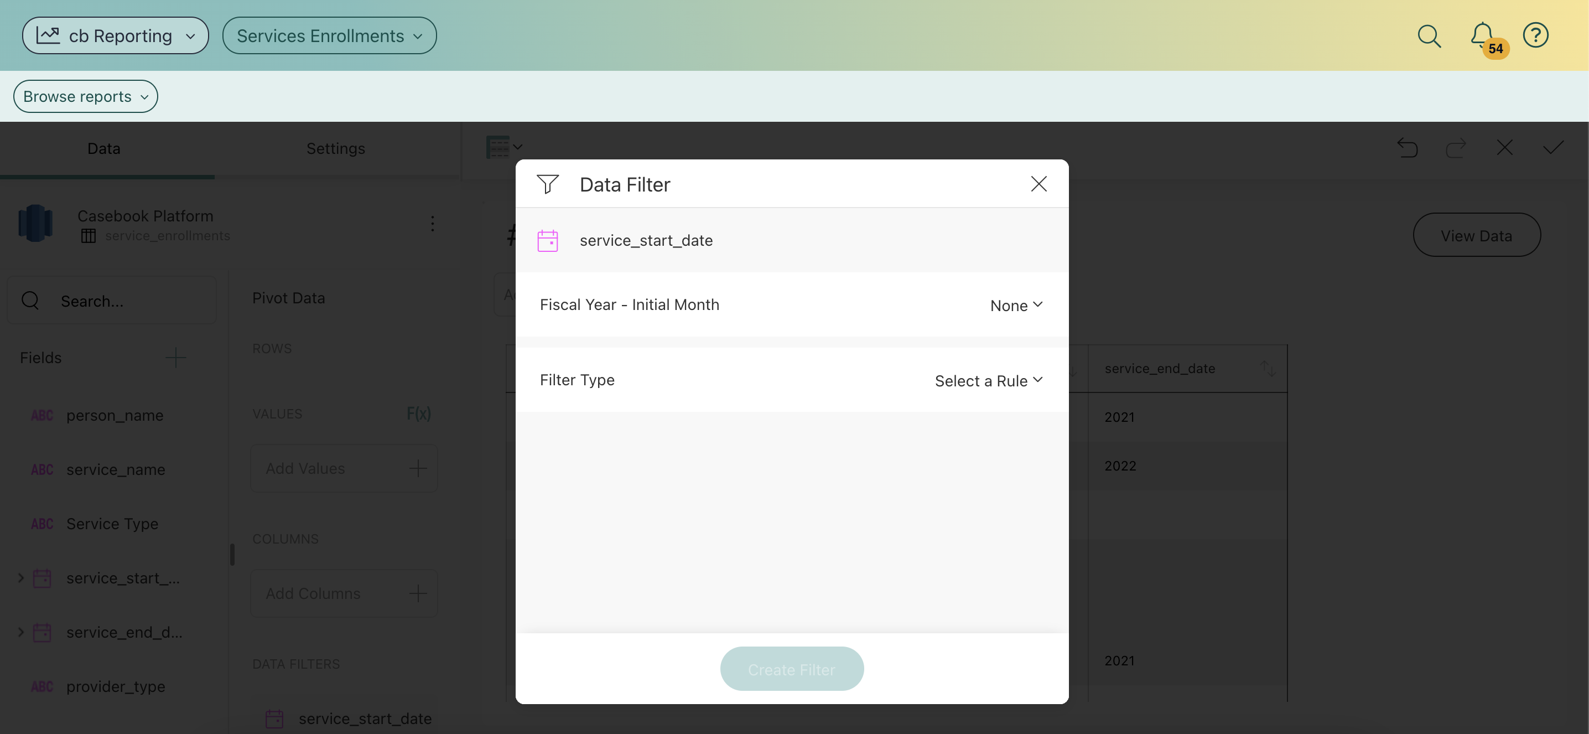Click the fields Search input box
1589x734 pixels.
pos(123,301)
